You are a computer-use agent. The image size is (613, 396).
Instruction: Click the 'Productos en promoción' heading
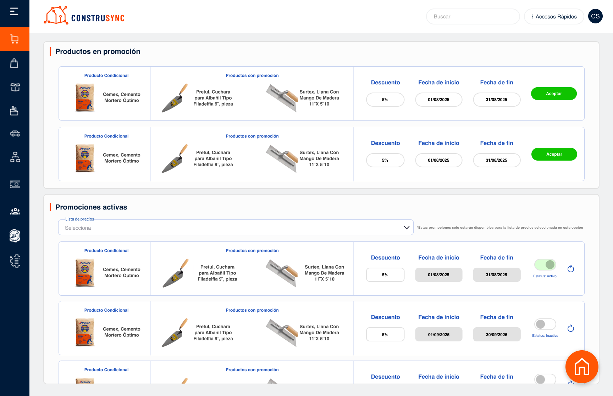click(x=98, y=51)
